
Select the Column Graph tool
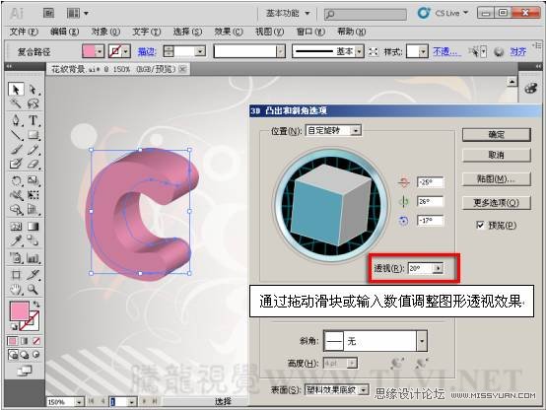pyautogui.click(x=34, y=258)
